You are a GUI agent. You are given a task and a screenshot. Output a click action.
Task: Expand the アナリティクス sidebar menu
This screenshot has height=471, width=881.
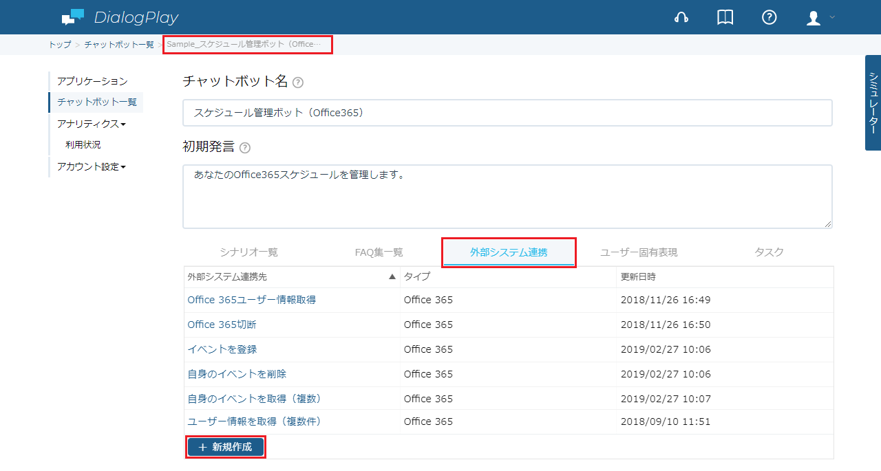pyautogui.click(x=92, y=124)
